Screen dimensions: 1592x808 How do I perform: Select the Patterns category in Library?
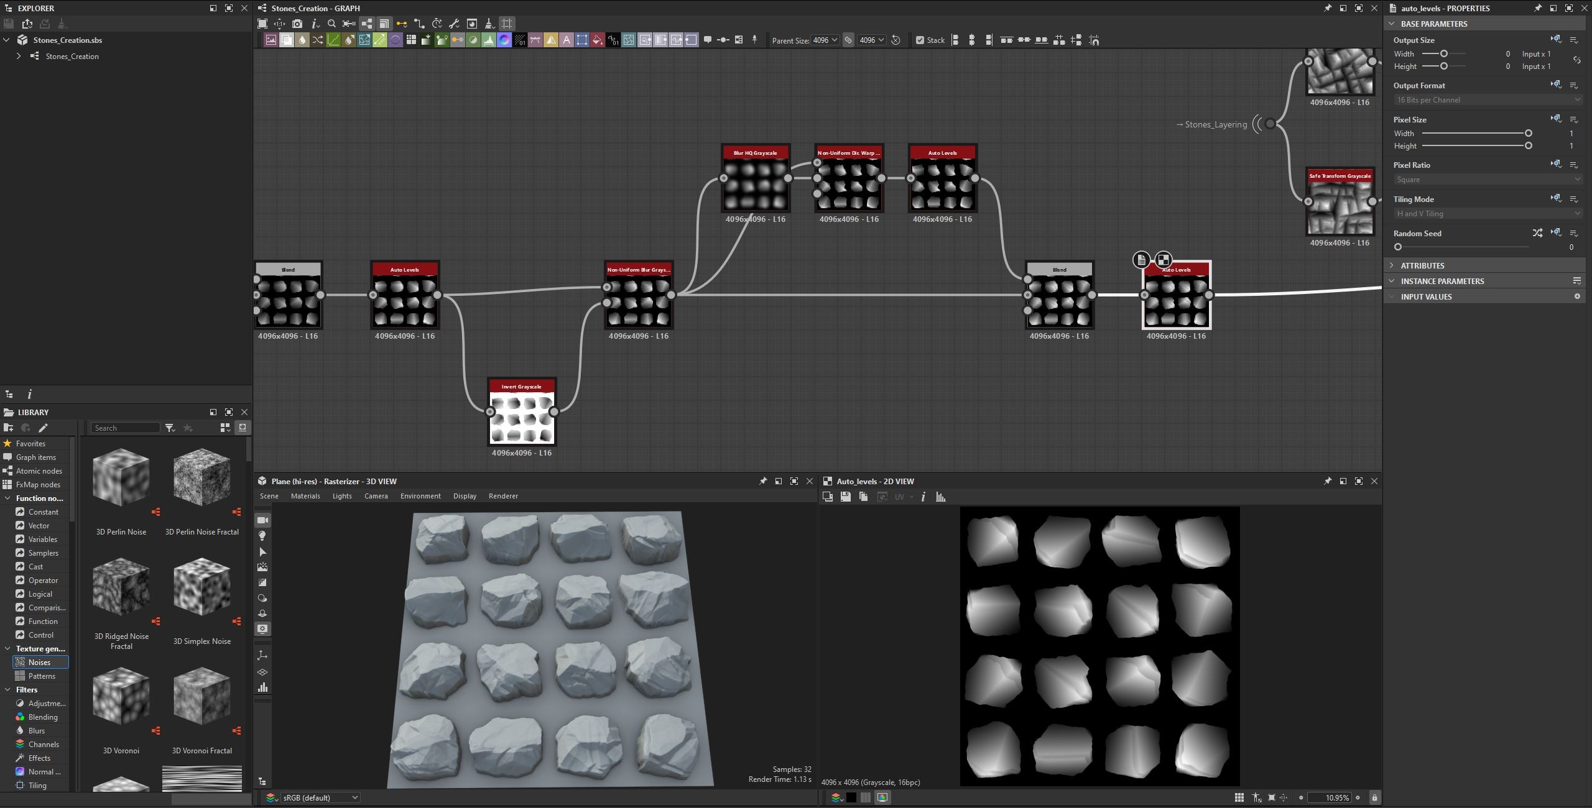pyautogui.click(x=41, y=676)
